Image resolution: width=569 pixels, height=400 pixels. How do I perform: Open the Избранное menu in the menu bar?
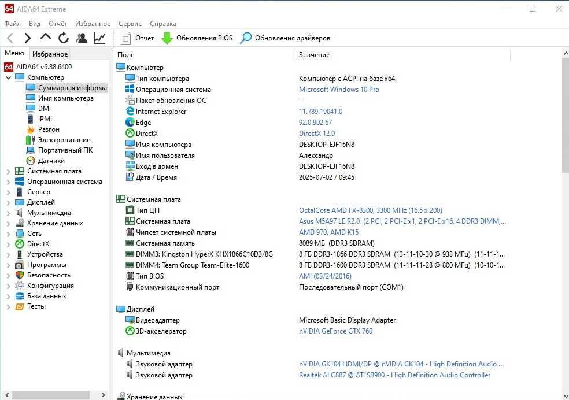93,24
